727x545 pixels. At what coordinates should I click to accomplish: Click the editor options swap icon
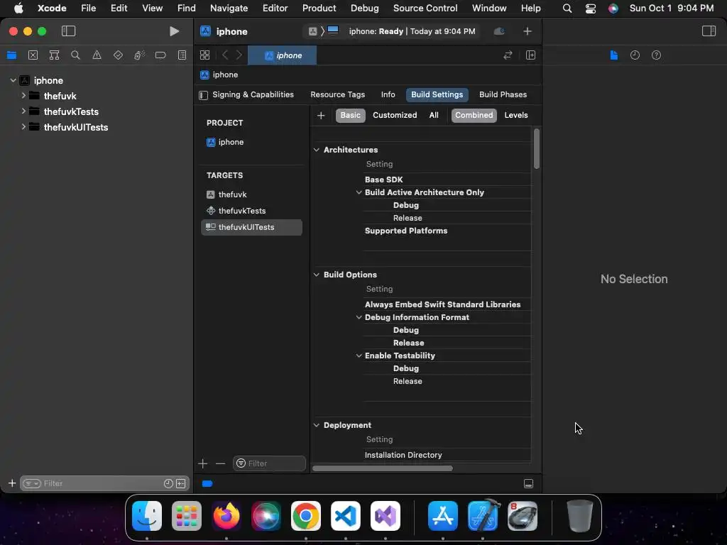(508, 55)
